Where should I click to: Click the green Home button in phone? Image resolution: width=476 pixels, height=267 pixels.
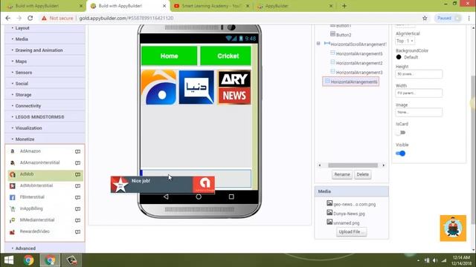click(x=169, y=56)
